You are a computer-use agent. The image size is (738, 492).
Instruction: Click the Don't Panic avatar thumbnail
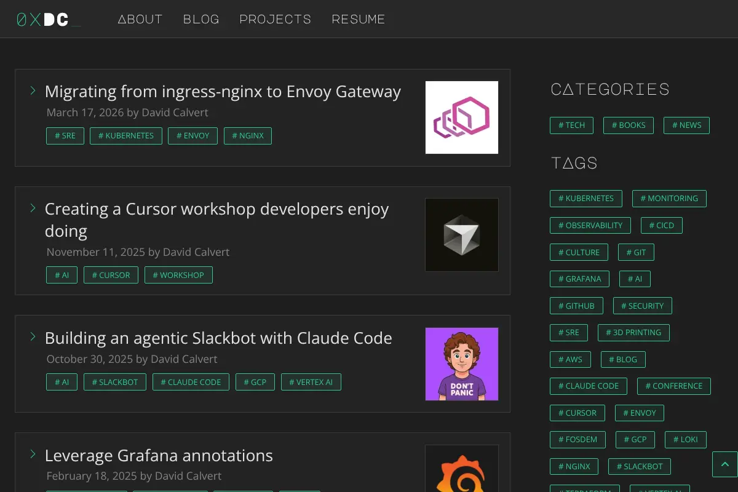pos(462,364)
